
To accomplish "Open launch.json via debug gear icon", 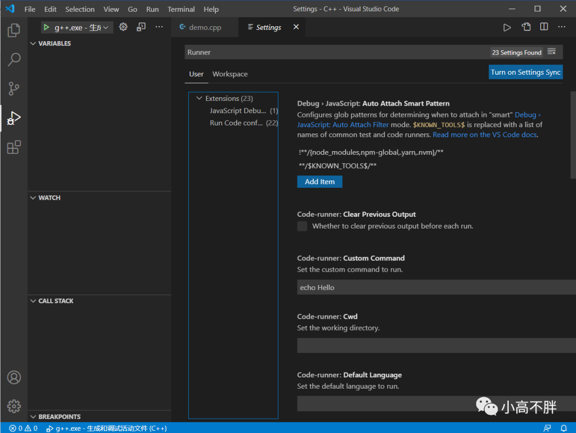I will [x=123, y=27].
